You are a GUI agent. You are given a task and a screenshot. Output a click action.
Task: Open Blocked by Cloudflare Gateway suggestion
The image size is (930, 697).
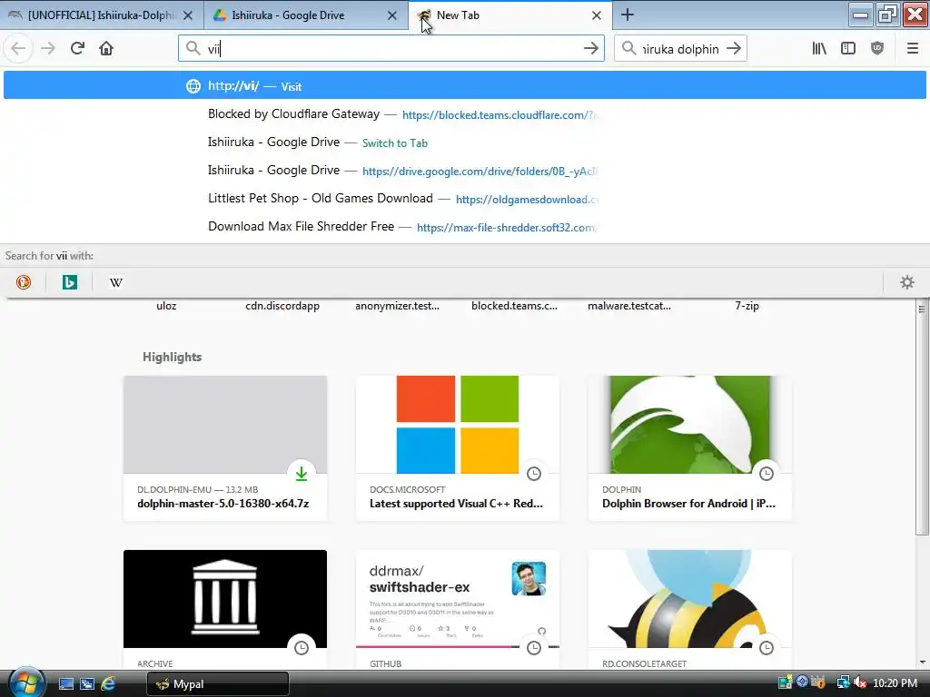[464, 113]
